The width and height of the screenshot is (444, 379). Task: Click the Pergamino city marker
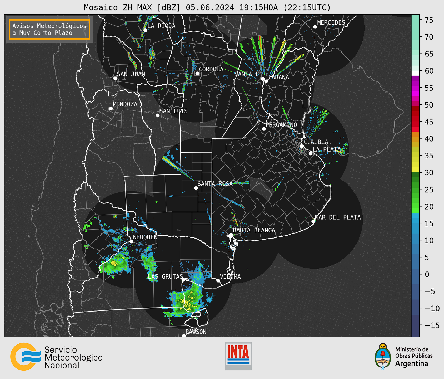coord(264,129)
